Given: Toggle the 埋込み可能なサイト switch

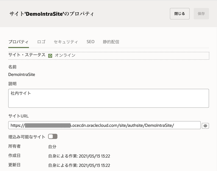Looking at the screenshot, I should tap(53, 136).
